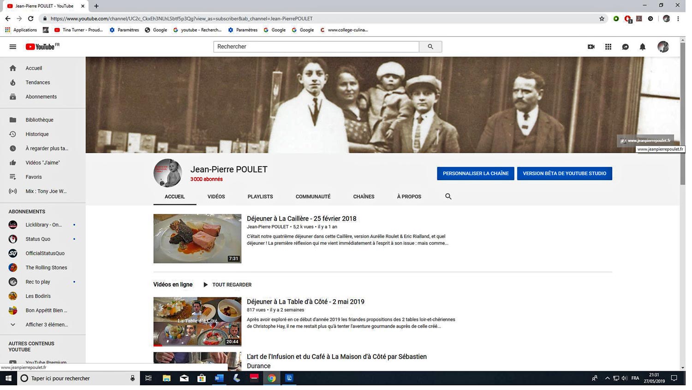Click TOUT REGARDER play all
This screenshot has width=692, height=390.
click(x=227, y=285)
